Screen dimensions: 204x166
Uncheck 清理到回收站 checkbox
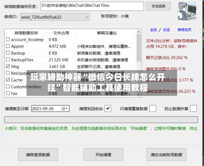click(x=108, y=108)
